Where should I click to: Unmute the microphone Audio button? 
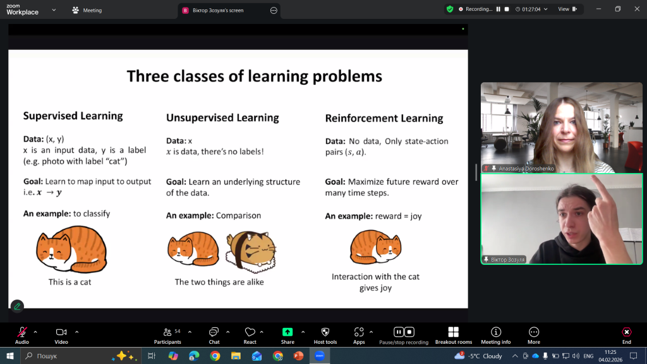click(x=22, y=332)
